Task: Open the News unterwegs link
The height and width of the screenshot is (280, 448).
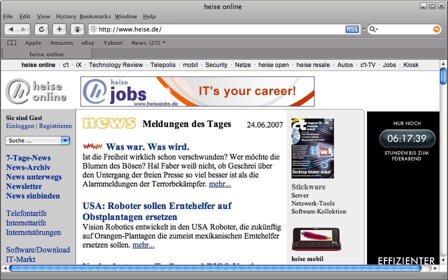Action: point(33,177)
